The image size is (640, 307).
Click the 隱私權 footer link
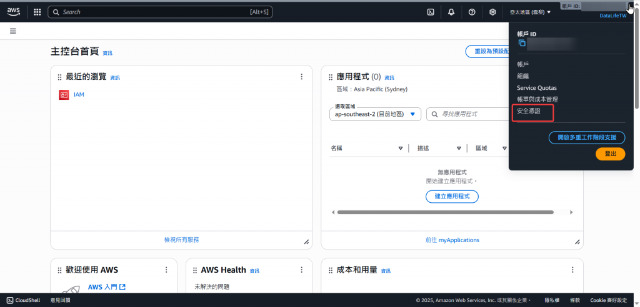(552, 300)
